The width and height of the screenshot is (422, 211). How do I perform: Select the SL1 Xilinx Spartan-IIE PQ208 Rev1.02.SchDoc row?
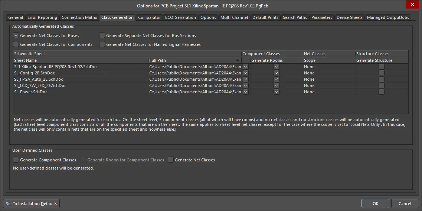(210, 67)
